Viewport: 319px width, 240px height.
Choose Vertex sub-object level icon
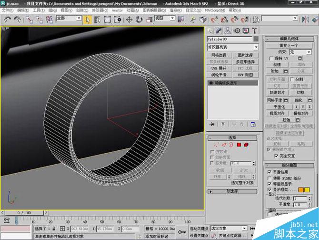[217, 145]
